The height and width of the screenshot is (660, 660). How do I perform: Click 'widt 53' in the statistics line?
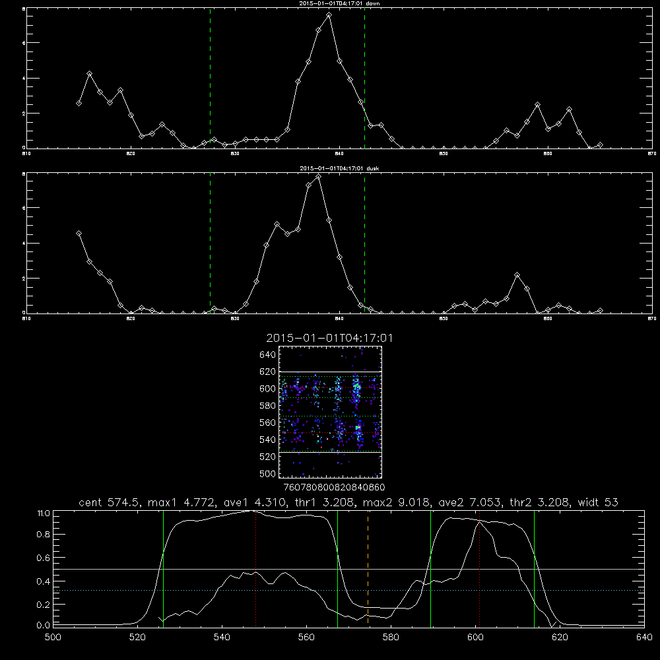[x=598, y=502]
